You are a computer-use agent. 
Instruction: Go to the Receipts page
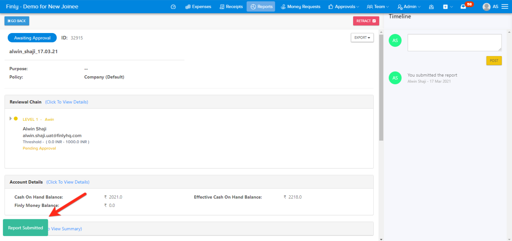(x=231, y=7)
